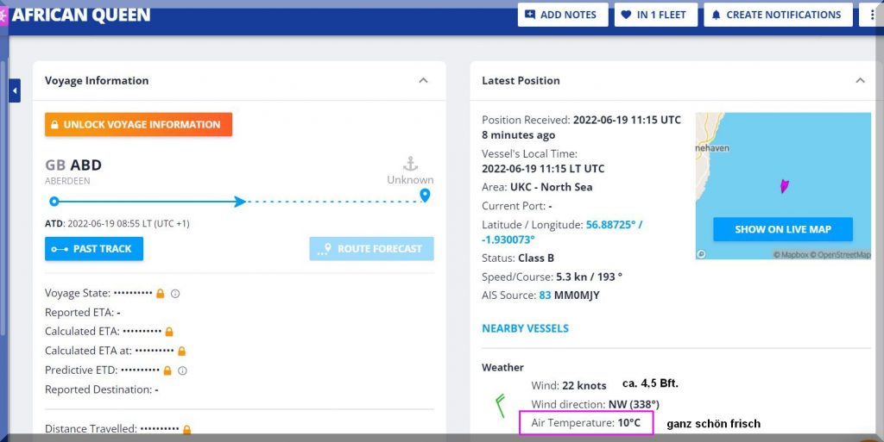Click the lock icon beside Distance Travelled
Image resolution: width=884 pixels, height=442 pixels.
pyautogui.click(x=186, y=429)
